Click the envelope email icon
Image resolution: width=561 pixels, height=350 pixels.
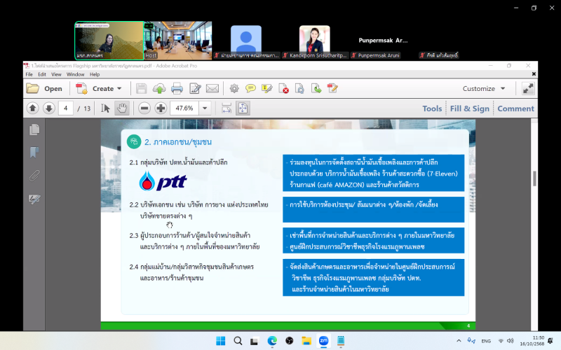tap(212, 89)
